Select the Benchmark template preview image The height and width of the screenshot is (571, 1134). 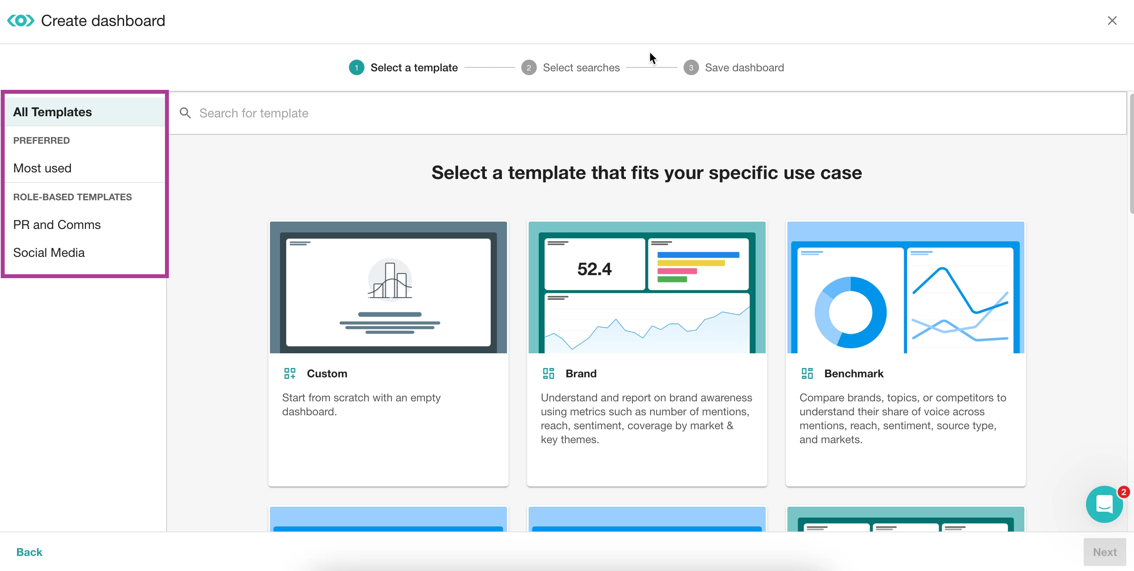click(x=905, y=287)
